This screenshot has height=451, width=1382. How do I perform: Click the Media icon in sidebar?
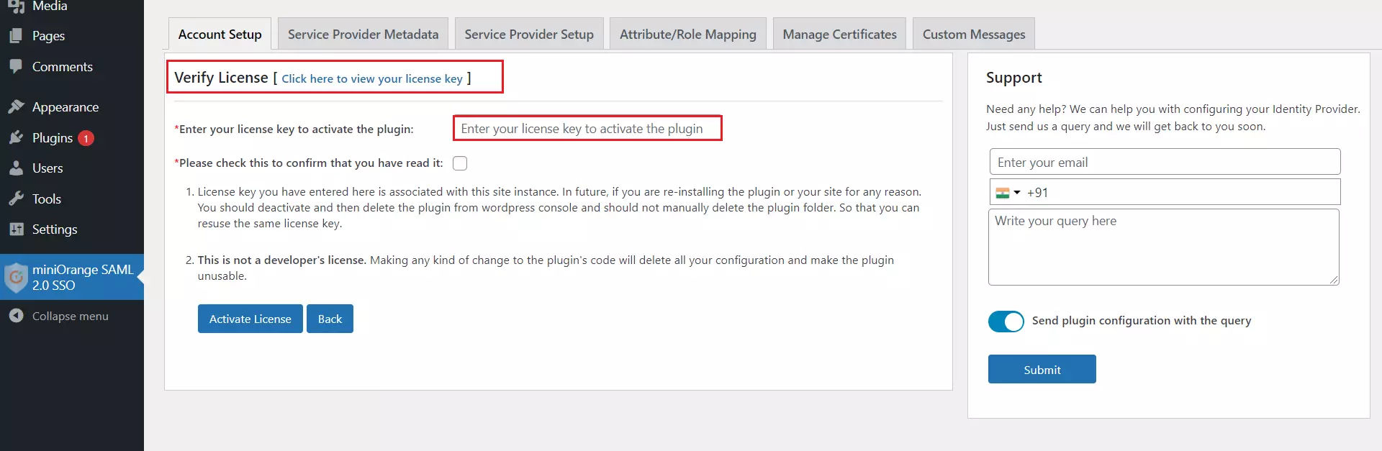(x=16, y=6)
